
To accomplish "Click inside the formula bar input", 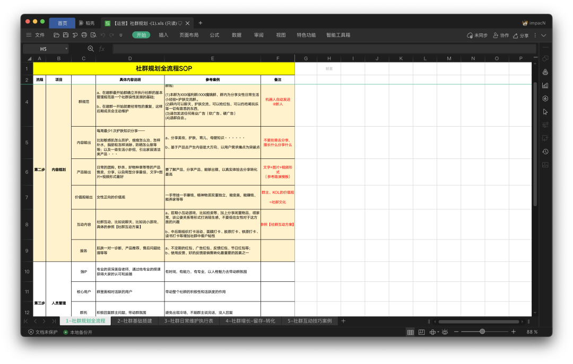I will [x=324, y=49].
